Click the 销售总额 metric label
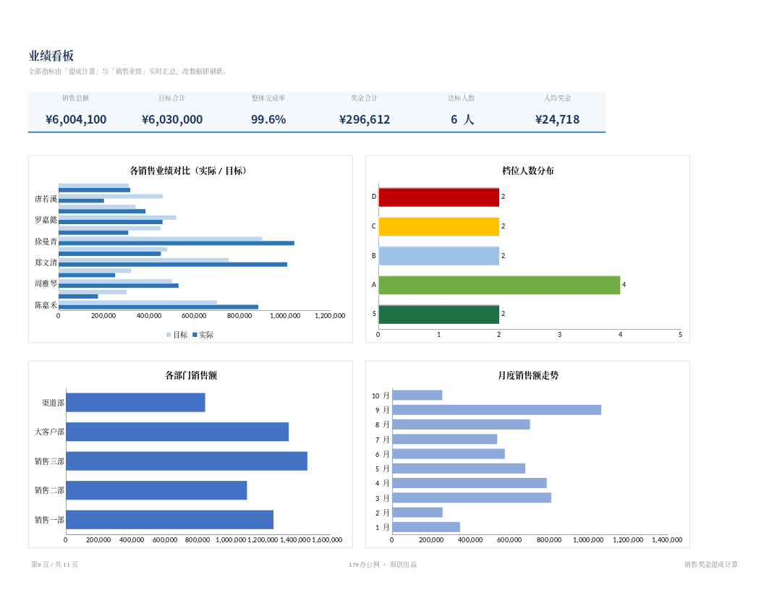Image resolution: width=764 pixels, height=590 pixels. pos(75,98)
